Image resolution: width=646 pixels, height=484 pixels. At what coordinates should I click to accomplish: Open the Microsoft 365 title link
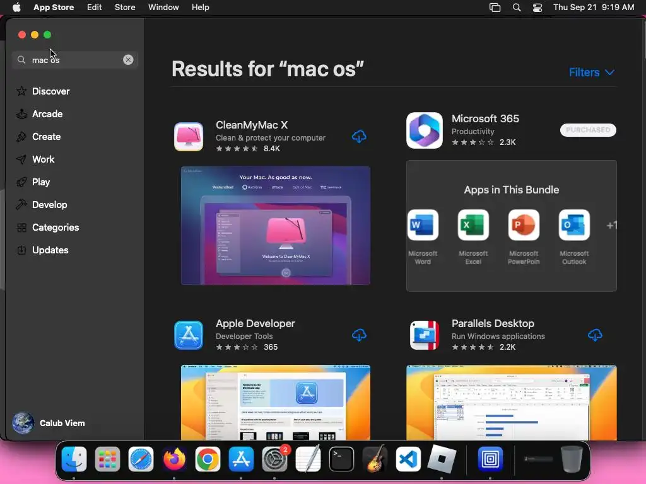[x=485, y=118]
